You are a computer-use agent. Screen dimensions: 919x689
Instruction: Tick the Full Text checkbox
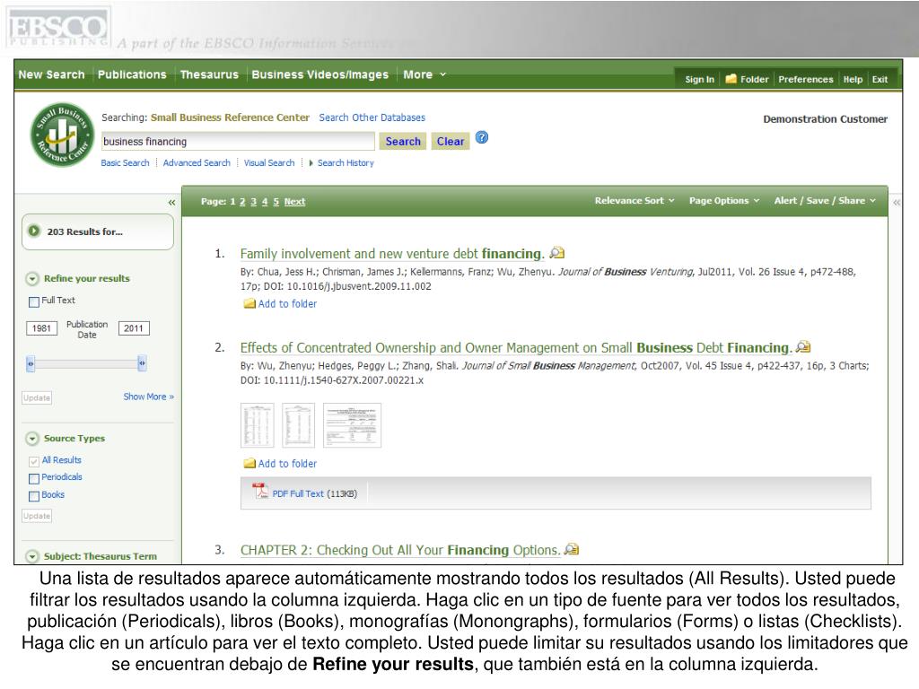coord(34,301)
